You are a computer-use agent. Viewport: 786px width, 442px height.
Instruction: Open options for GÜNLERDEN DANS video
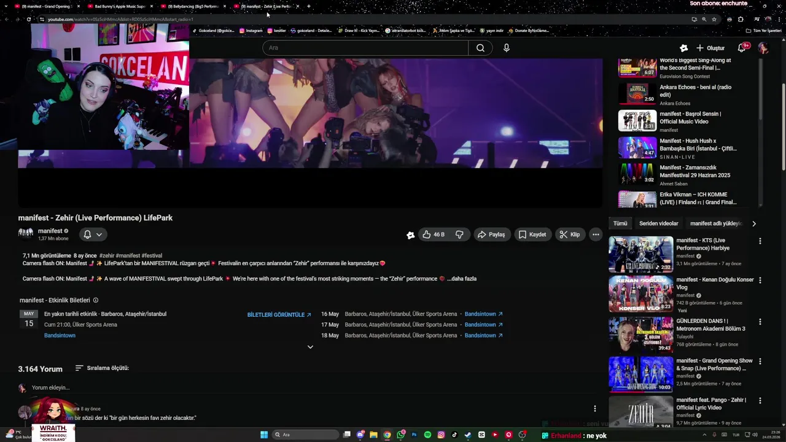(760, 322)
